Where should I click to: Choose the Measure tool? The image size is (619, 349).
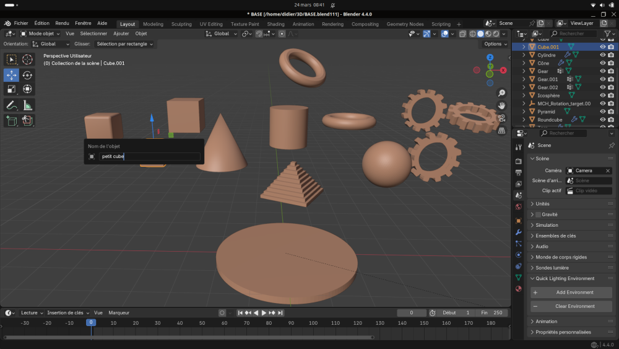(27, 105)
